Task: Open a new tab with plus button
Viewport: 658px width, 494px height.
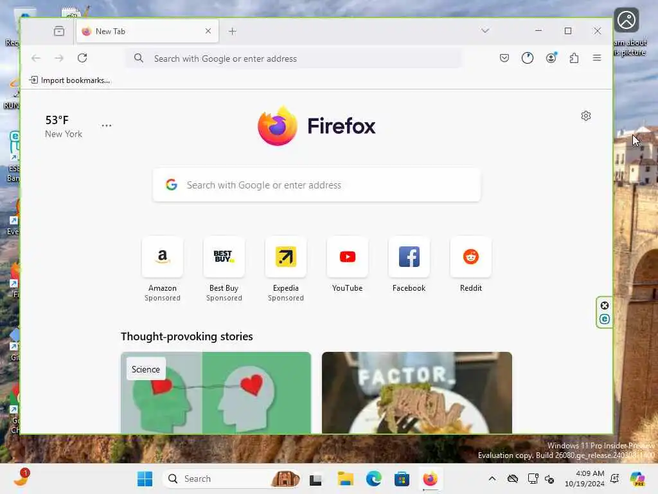Action: (232, 31)
